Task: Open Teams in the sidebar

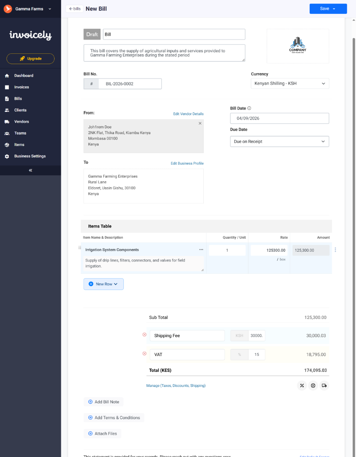Action: point(20,133)
